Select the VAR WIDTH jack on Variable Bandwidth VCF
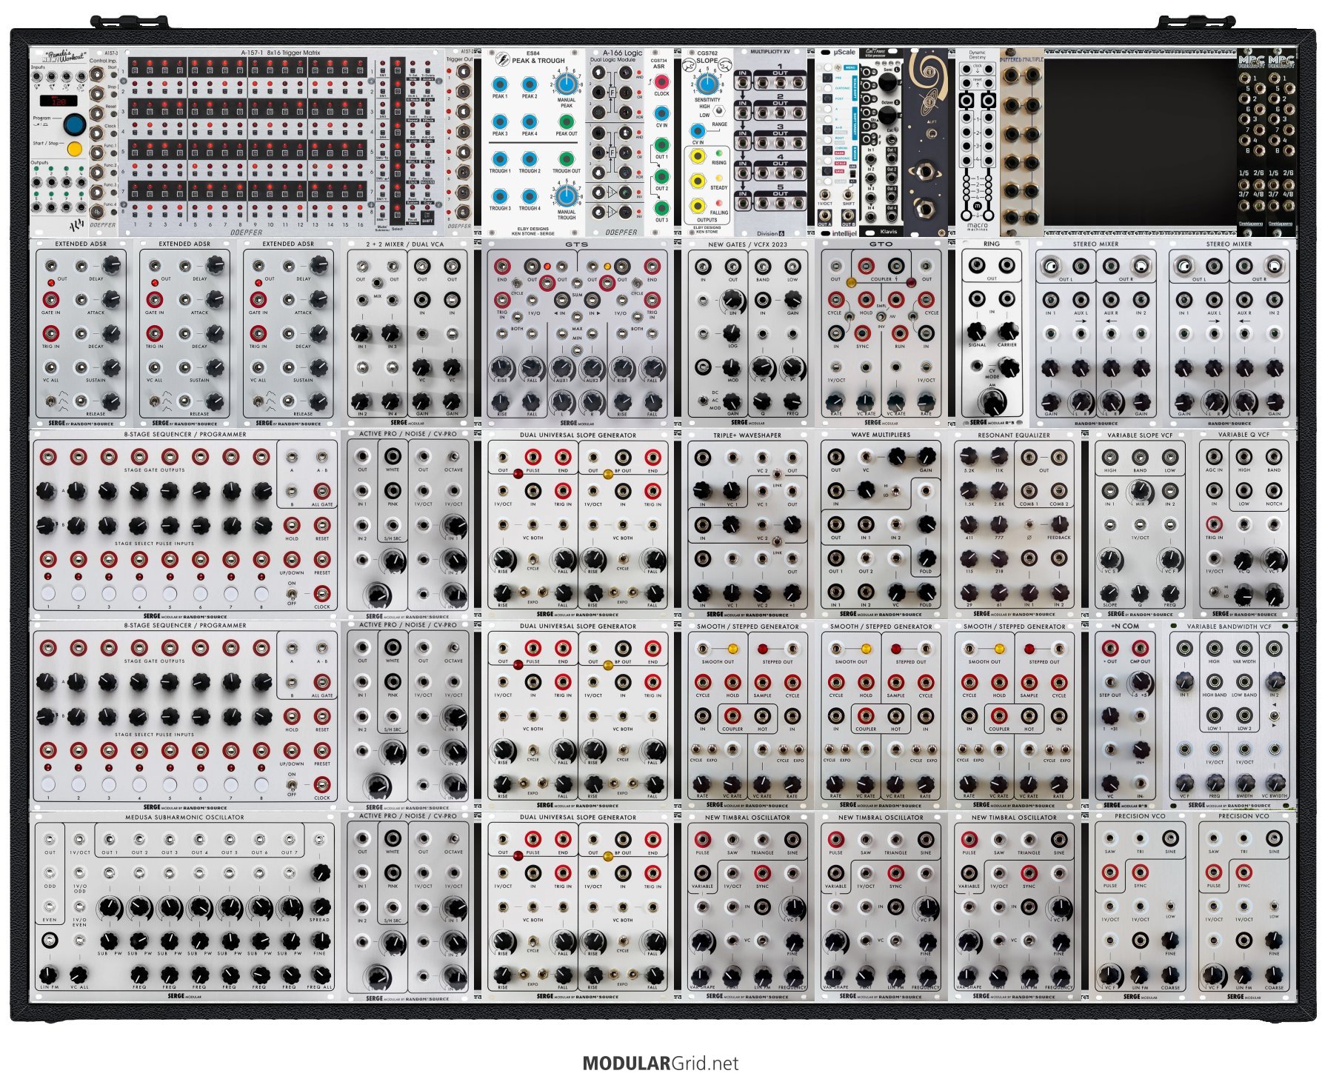Viewport: 1322px width, 1079px height. coord(1244,649)
